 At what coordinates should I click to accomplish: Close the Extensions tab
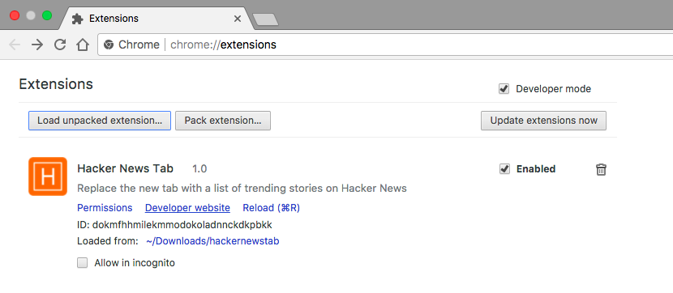(x=238, y=19)
